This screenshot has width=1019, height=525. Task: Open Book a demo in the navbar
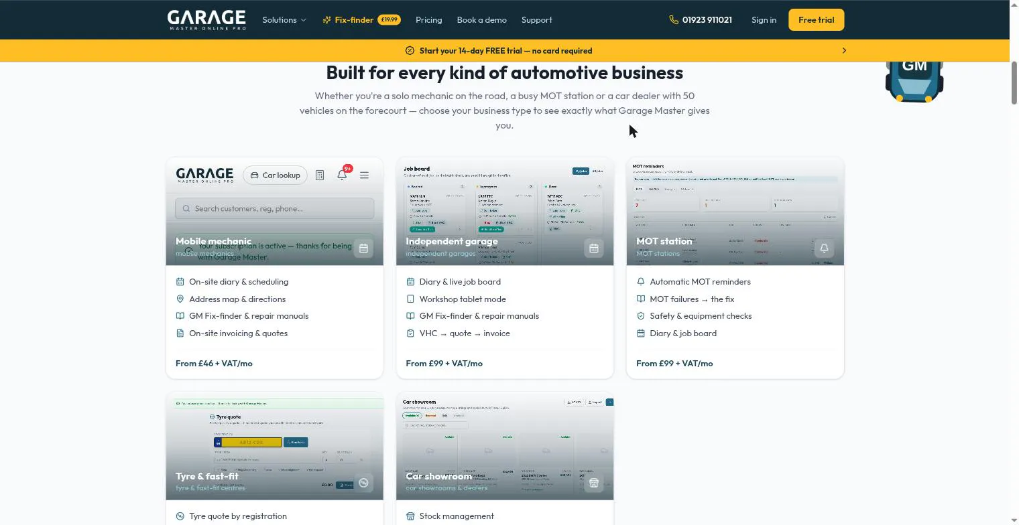[481, 20]
